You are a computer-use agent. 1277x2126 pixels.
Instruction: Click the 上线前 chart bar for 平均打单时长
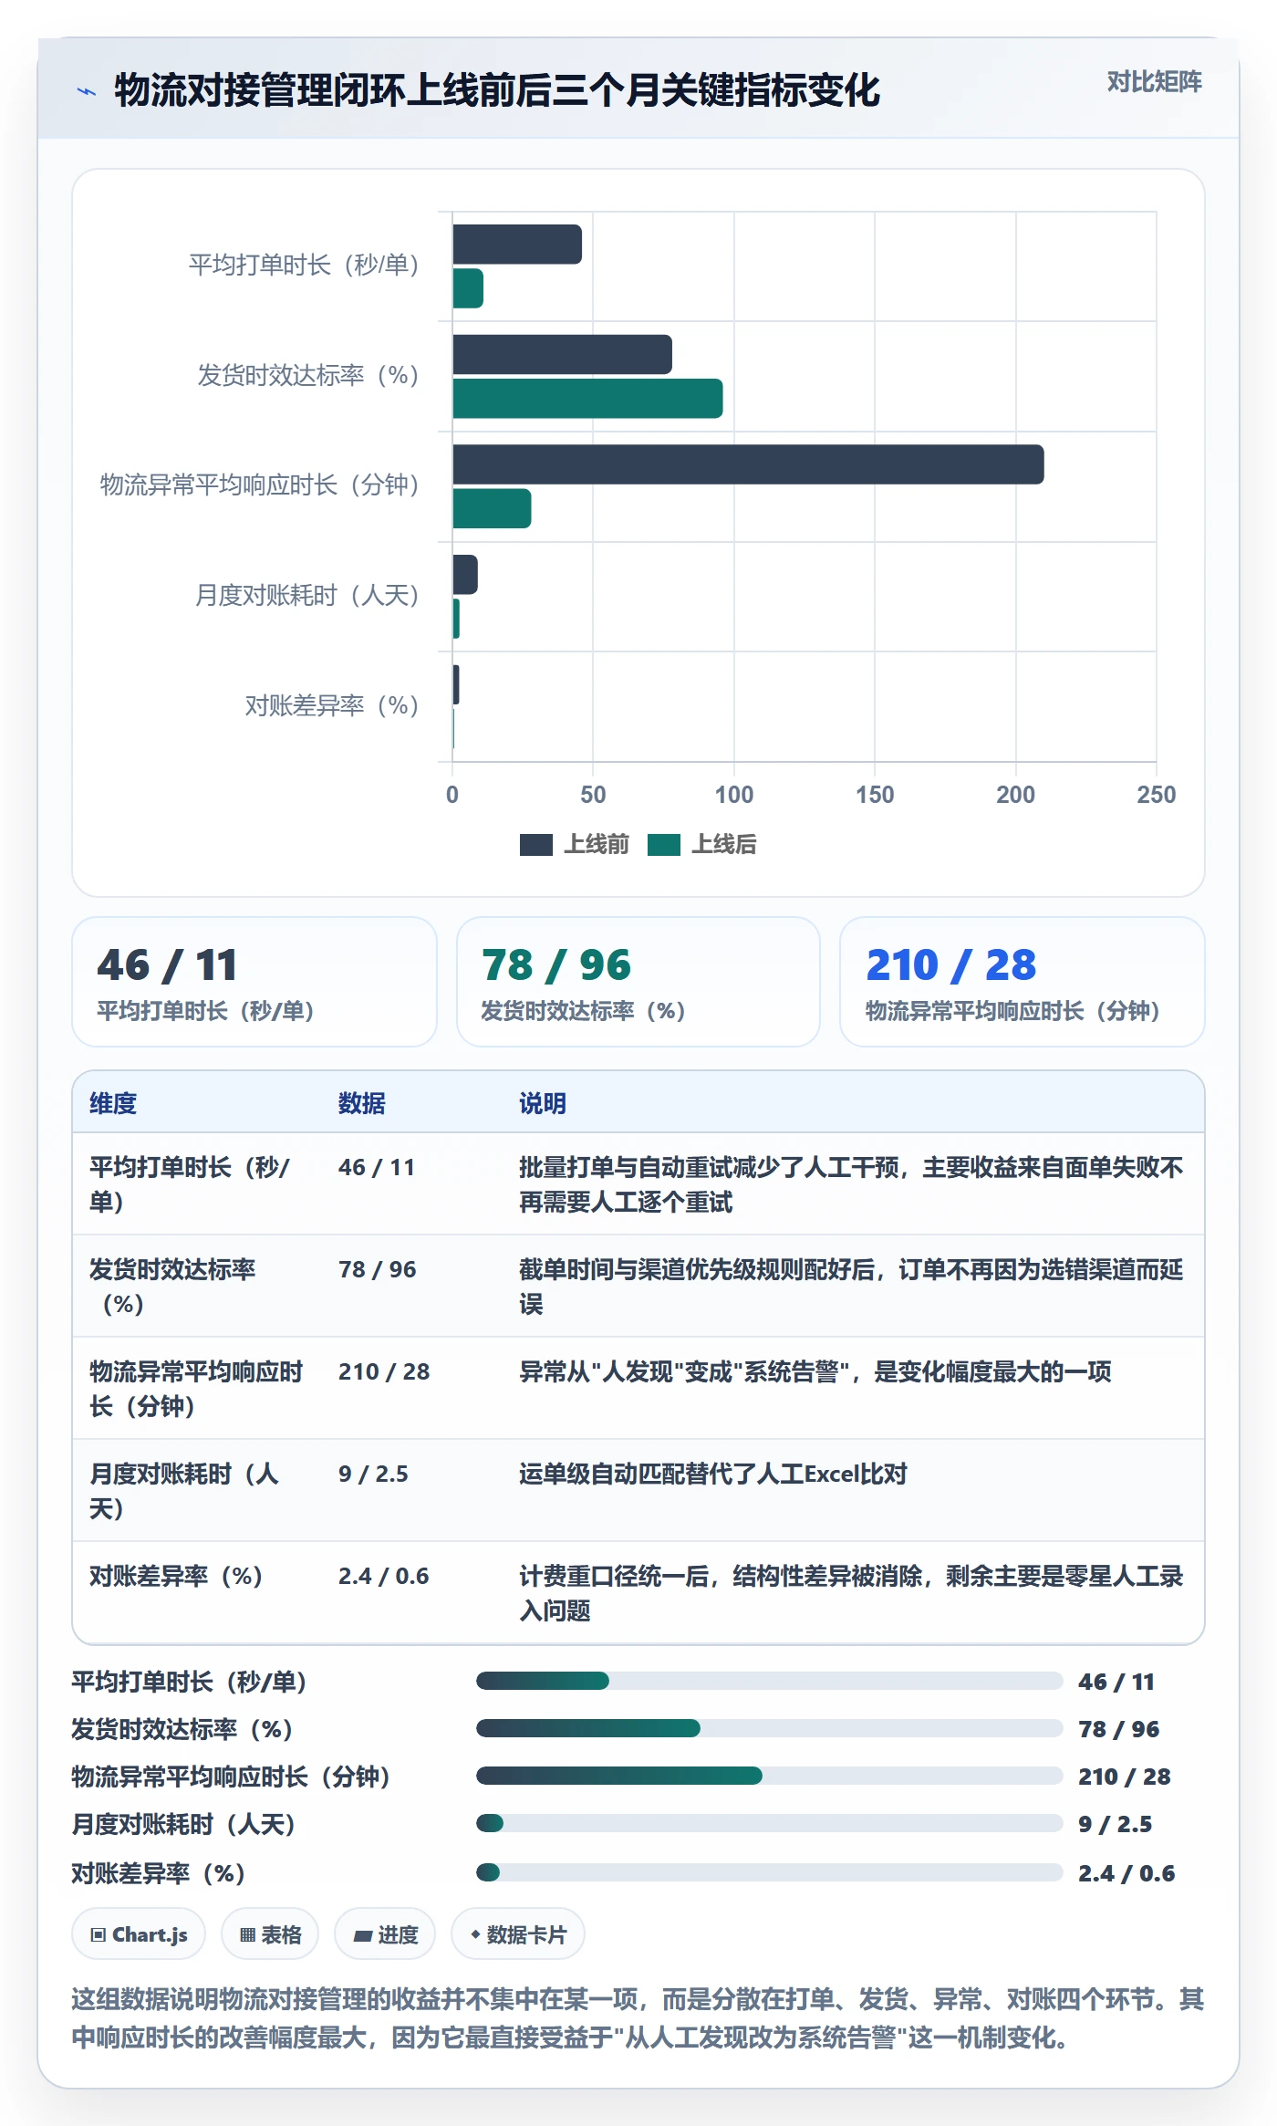517,245
